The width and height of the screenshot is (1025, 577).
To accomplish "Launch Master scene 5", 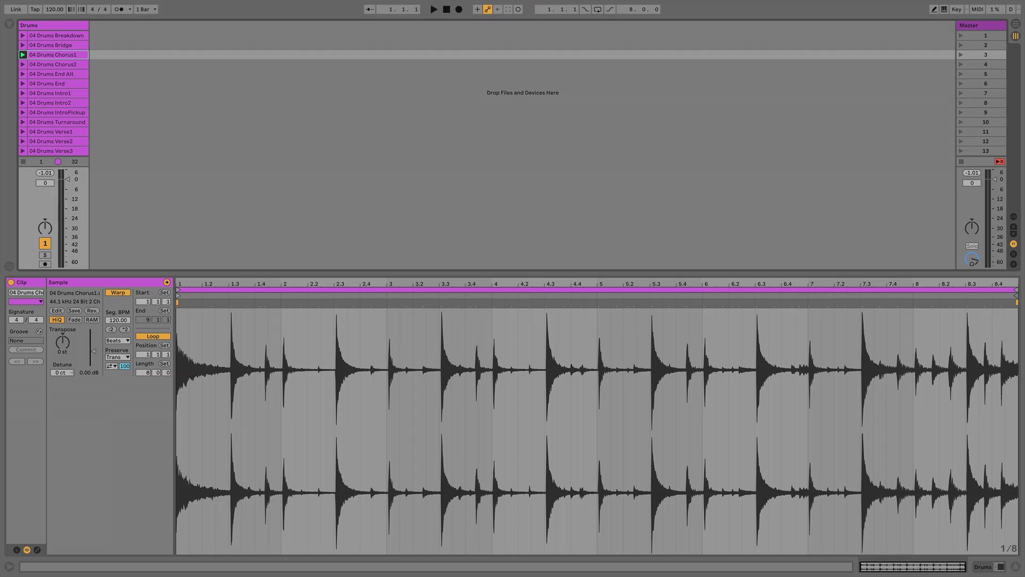I will [961, 74].
